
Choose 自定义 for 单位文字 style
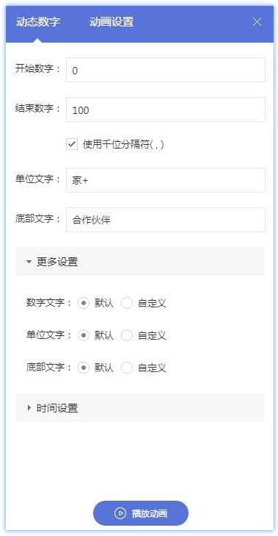pyautogui.click(x=127, y=336)
